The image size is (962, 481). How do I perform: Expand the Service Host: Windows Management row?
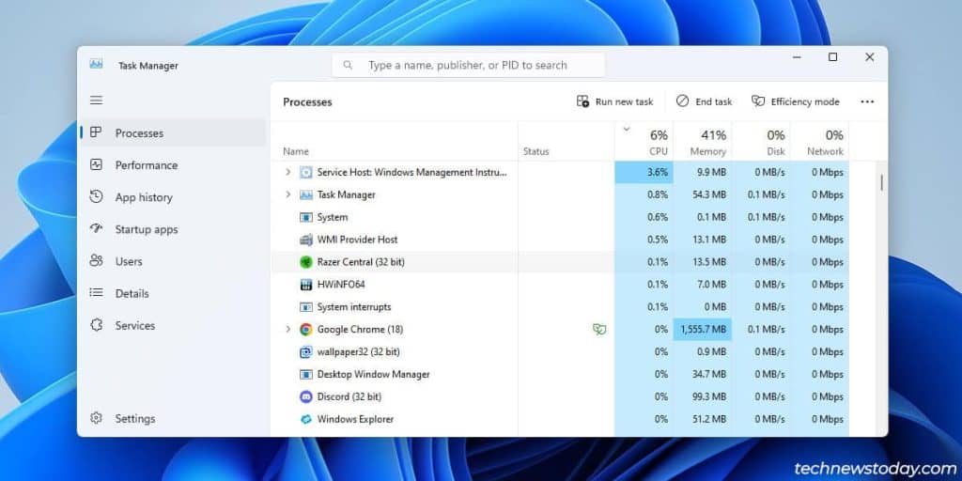287,173
